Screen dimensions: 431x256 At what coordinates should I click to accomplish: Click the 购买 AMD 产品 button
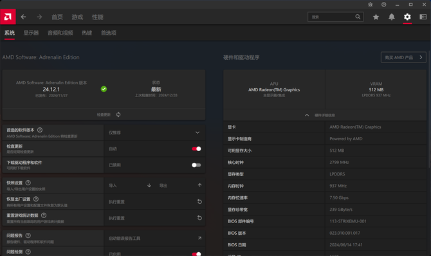coord(403,57)
